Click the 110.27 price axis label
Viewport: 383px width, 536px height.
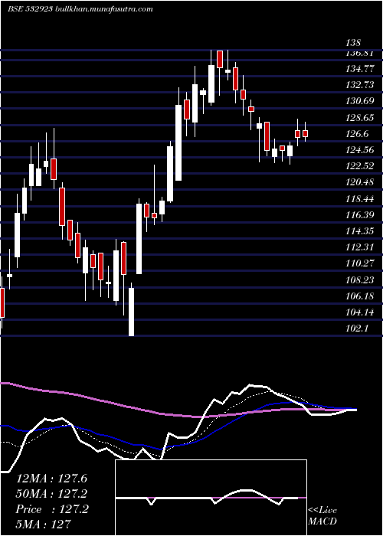click(x=360, y=263)
